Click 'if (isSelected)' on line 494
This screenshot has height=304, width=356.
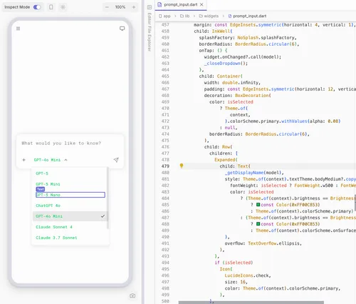point(234,263)
